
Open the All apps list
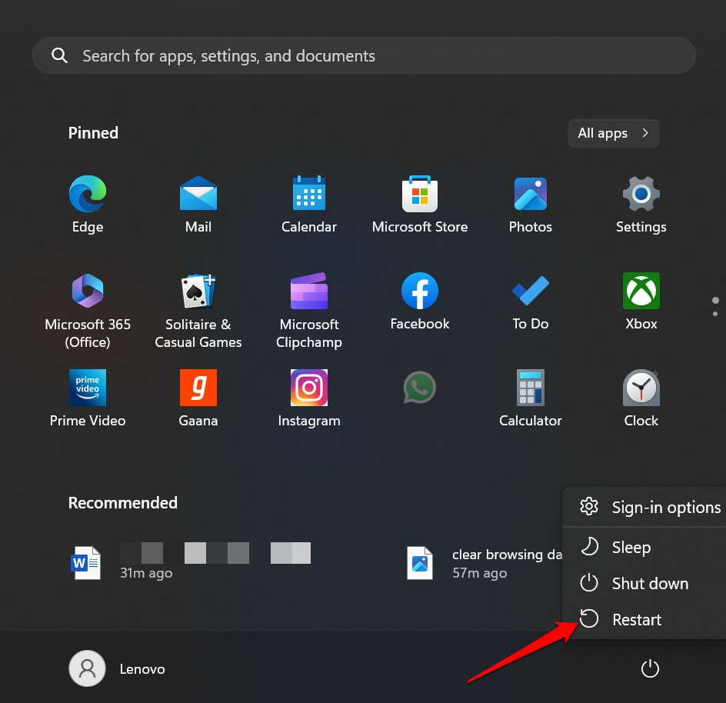tap(612, 133)
